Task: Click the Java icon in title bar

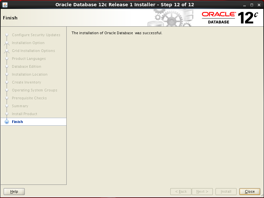Action: (5, 5)
